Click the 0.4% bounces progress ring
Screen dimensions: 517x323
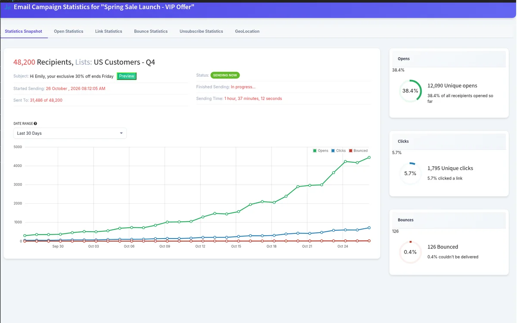click(x=410, y=252)
